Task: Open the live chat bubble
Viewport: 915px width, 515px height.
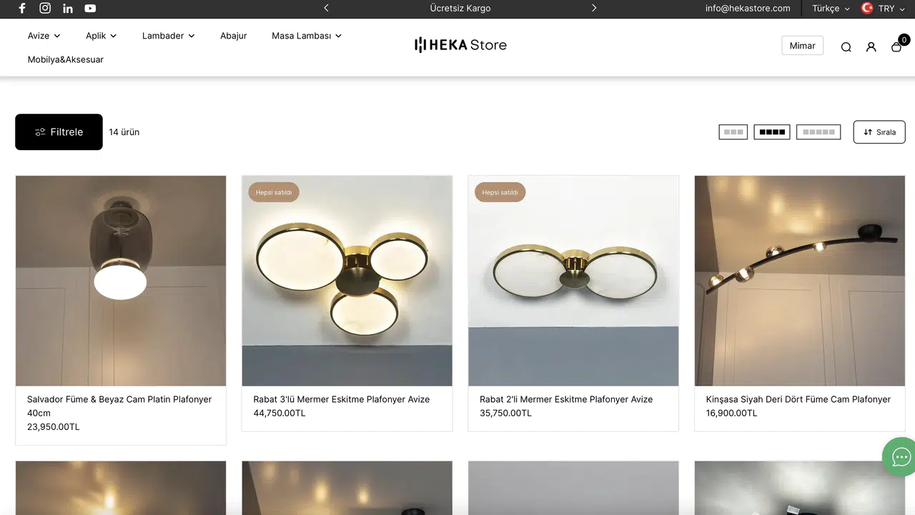Action: pos(900,456)
